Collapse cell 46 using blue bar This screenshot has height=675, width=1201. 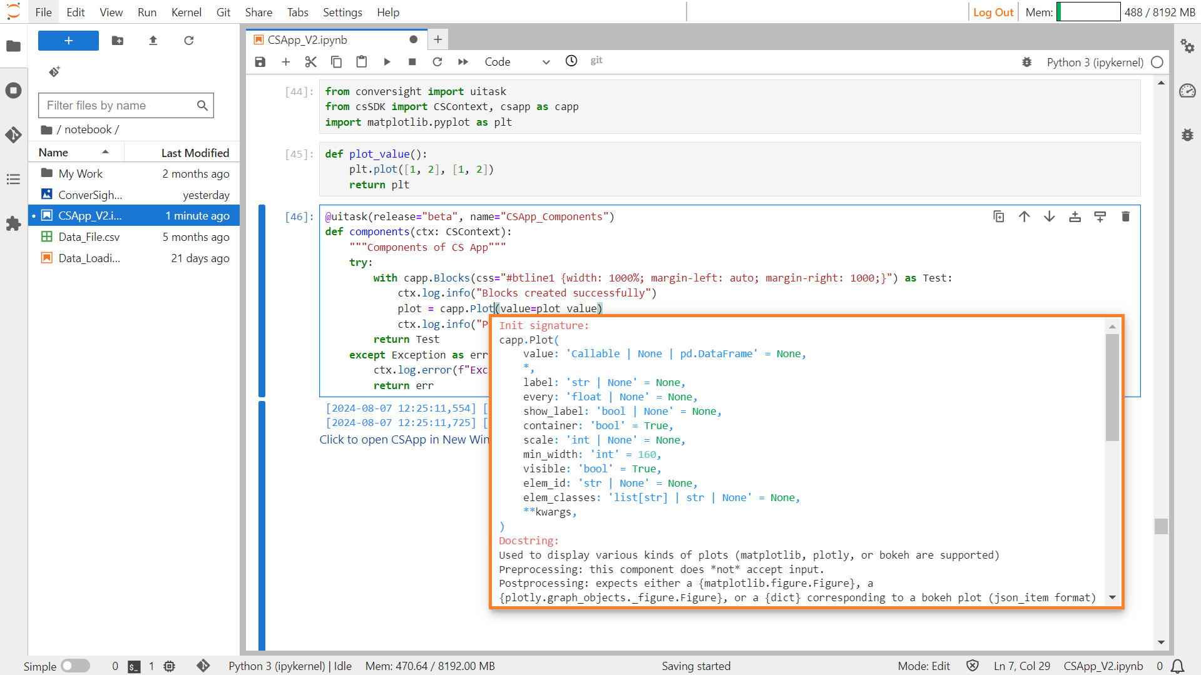262,300
